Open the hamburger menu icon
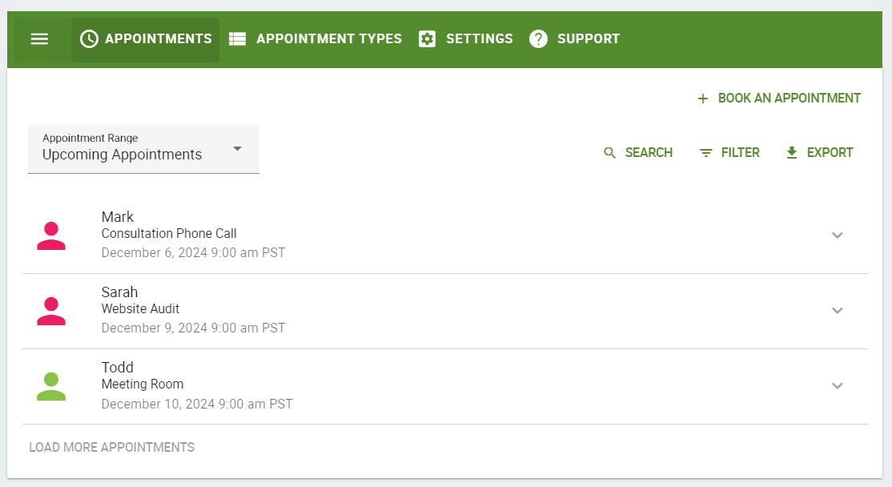The image size is (892, 487). click(x=39, y=38)
